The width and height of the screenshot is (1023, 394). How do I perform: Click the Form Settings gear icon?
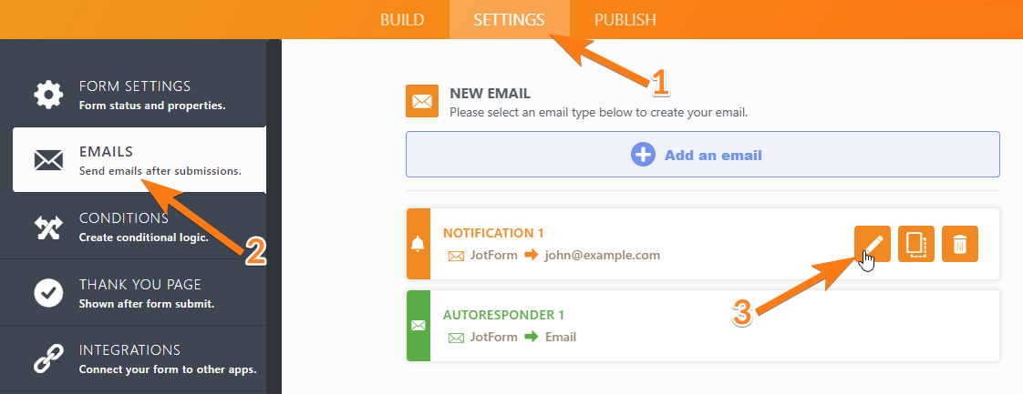coord(47,94)
